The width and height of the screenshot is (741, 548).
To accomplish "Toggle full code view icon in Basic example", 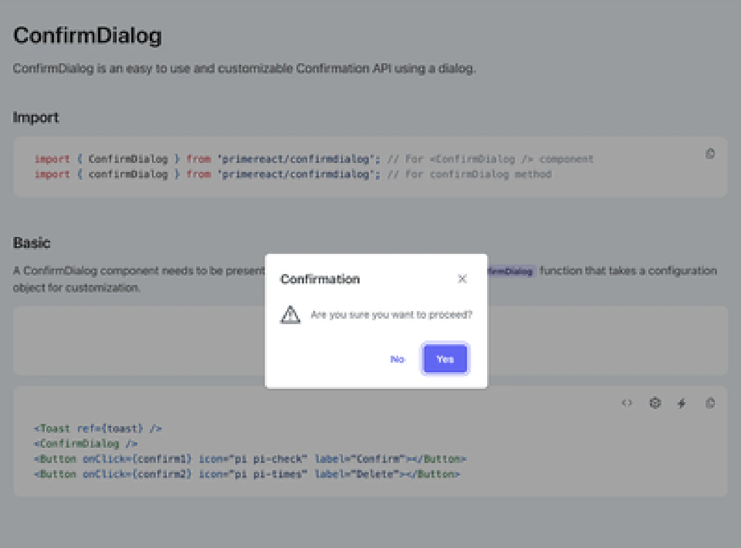I will (x=627, y=403).
